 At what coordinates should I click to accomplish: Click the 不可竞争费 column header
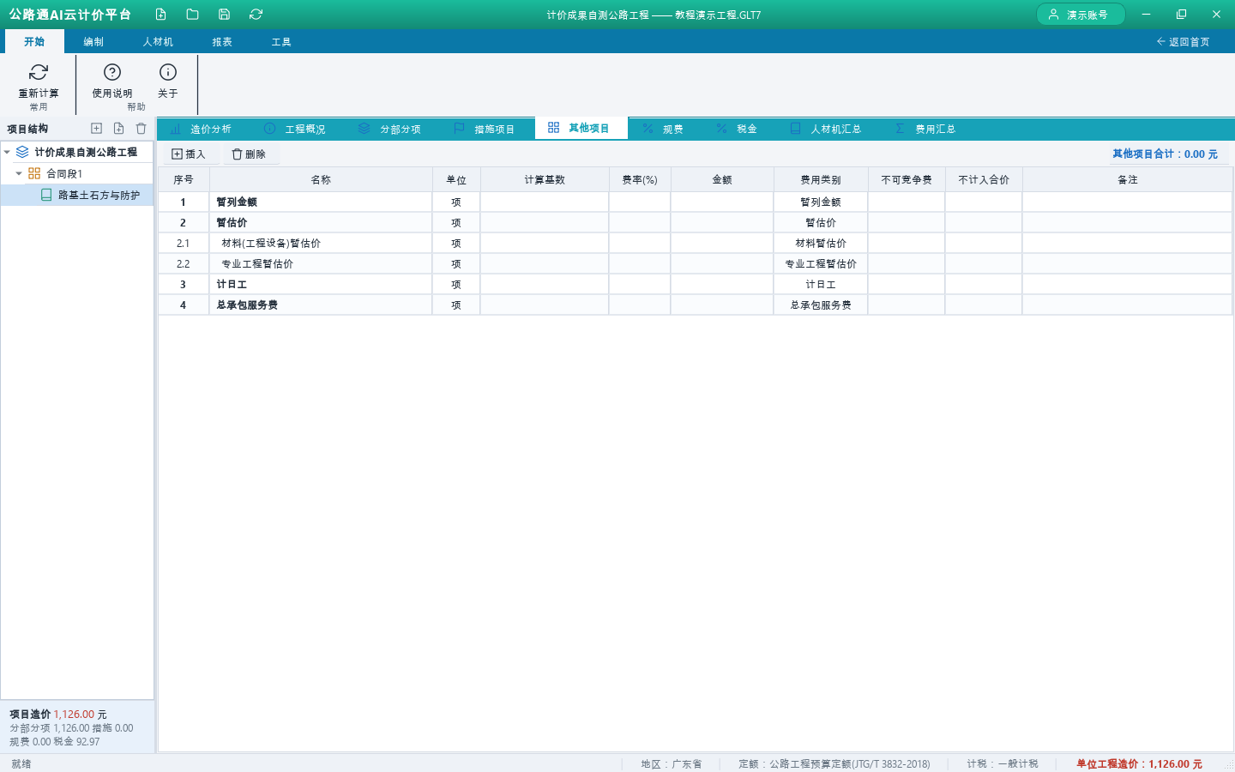[907, 179]
